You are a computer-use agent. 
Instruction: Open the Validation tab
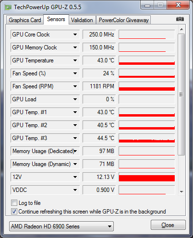[x=82, y=20]
